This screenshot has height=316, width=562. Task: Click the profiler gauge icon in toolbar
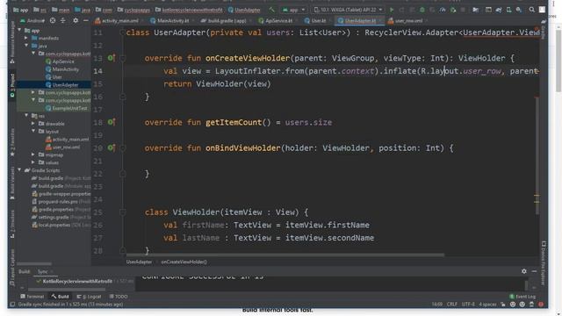point(443,10)
